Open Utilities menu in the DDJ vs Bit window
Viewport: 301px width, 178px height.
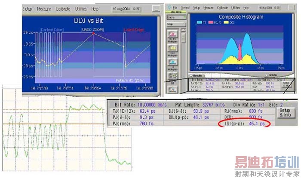pos(81,9)
